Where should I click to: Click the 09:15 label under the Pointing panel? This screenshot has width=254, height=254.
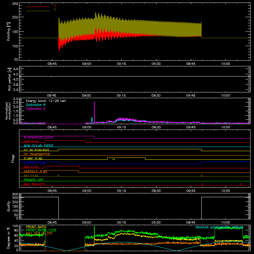click(x=121, y=64)
